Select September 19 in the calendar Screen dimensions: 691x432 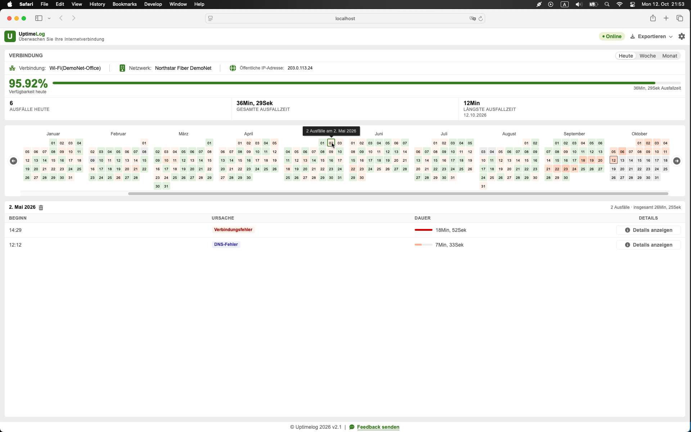coord(592,160)
